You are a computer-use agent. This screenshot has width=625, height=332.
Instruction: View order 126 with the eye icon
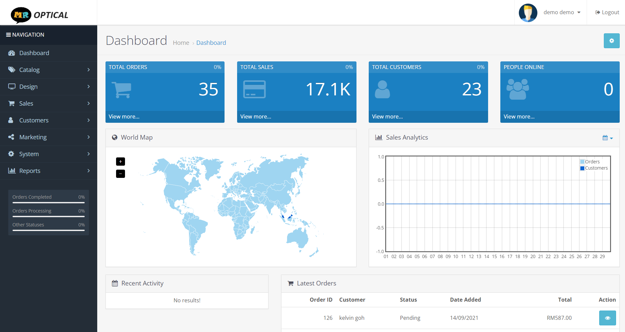pyautogui.click(x=607, y=318)
